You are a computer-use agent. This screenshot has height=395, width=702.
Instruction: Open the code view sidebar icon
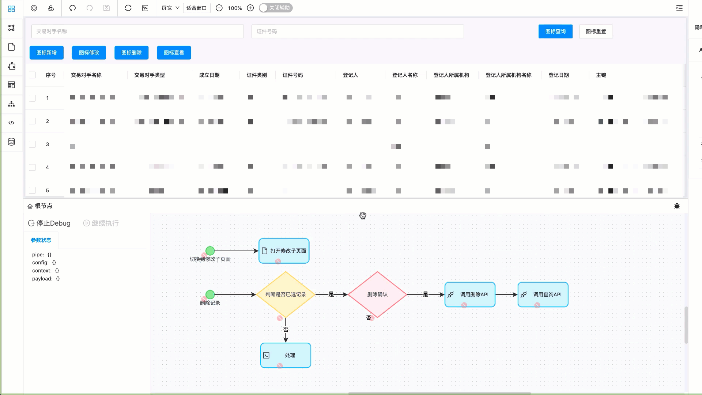[11, 123]
